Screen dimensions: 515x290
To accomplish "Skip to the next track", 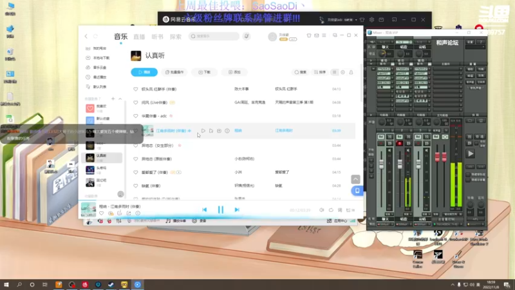I will [237, 209].
